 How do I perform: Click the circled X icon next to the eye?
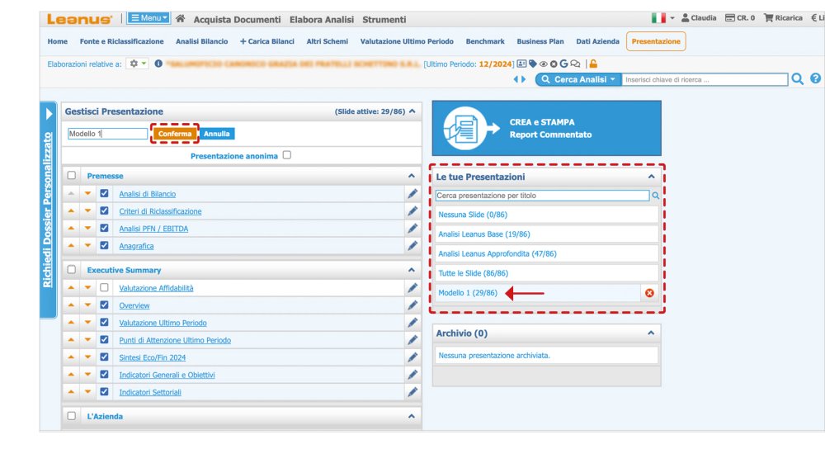click(x=554, y=64)
